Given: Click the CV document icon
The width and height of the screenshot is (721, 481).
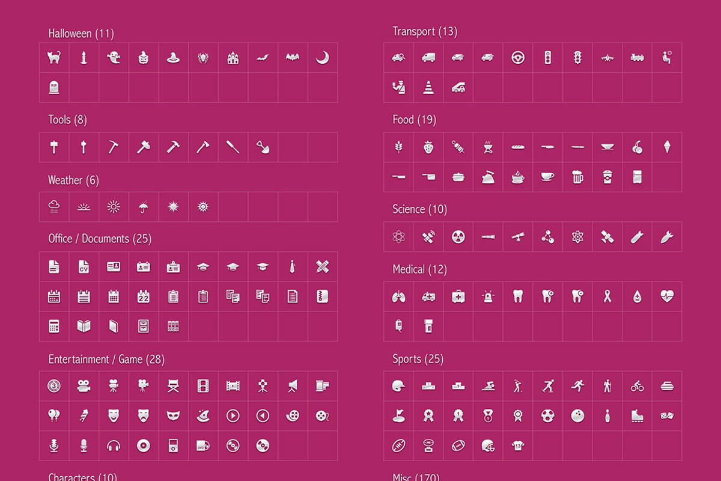Looking at the screenshot, I should [x=84, y=266].
